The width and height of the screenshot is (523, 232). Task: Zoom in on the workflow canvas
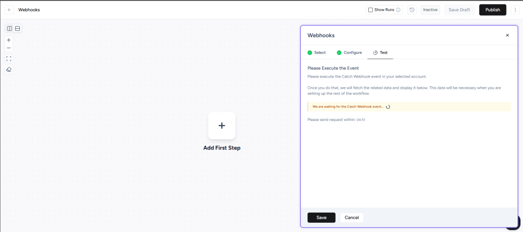click(9, 40)
